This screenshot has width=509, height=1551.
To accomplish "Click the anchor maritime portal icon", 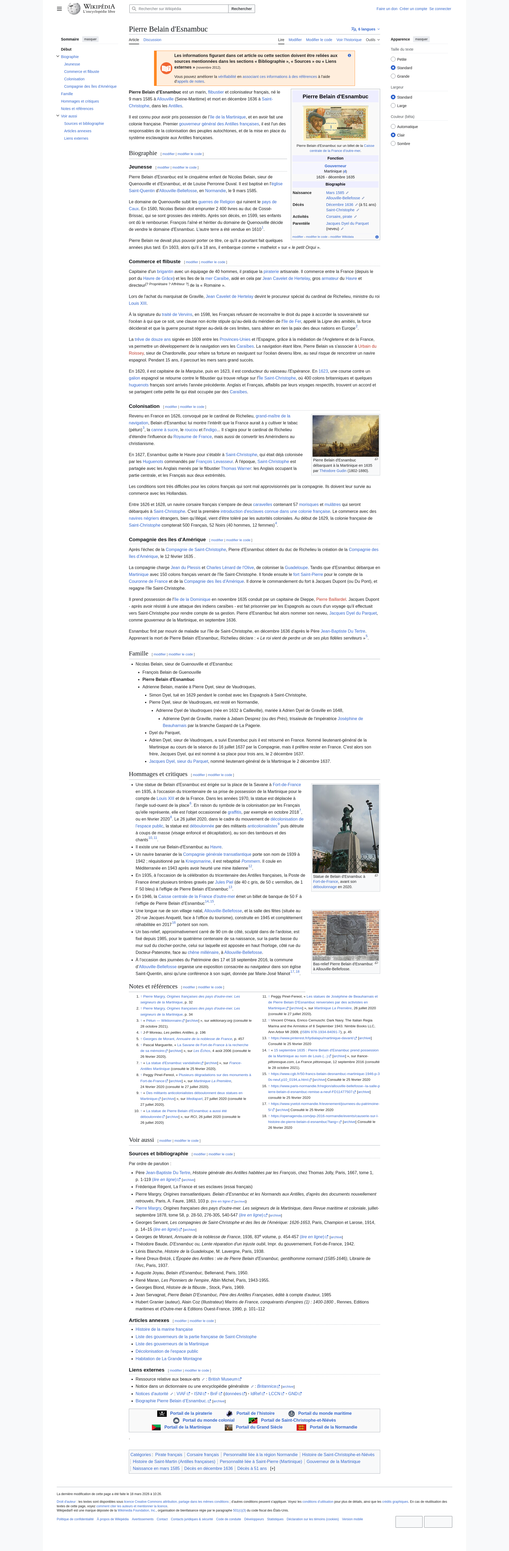I will [292, 1413].
